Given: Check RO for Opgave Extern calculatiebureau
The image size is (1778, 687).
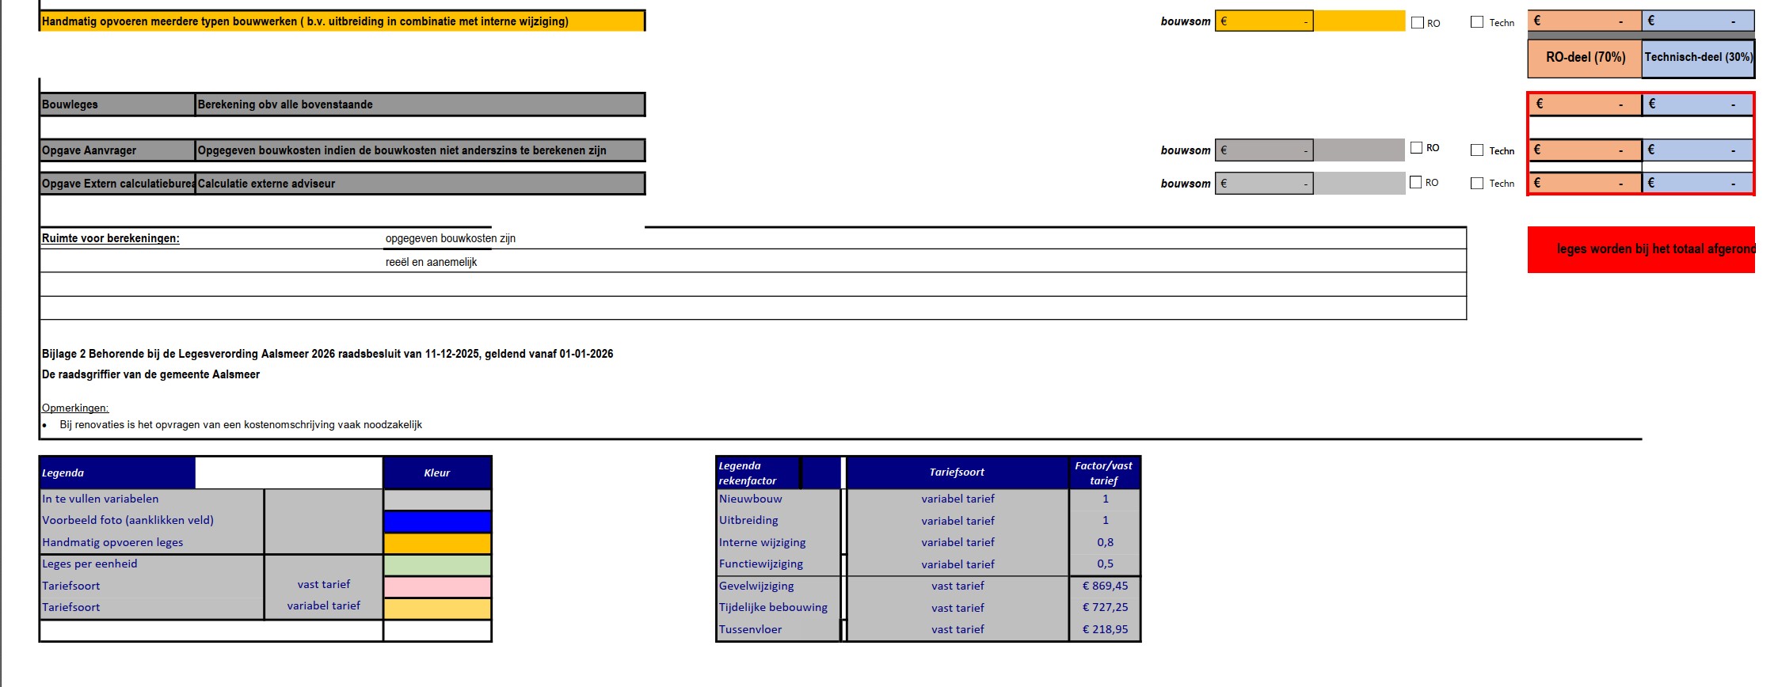Looking at the screenshot, I should pyautogui.click(x=1416, y=183).
